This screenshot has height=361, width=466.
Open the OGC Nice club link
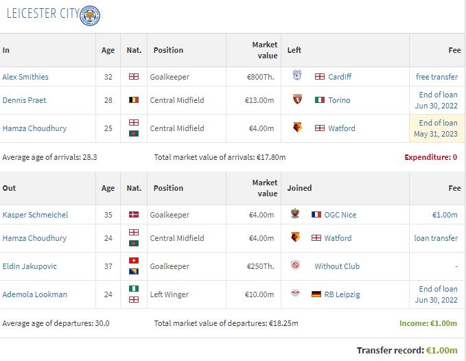point(340,215)
